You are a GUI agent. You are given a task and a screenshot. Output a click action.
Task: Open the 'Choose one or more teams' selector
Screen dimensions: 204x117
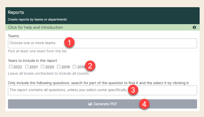103,43
